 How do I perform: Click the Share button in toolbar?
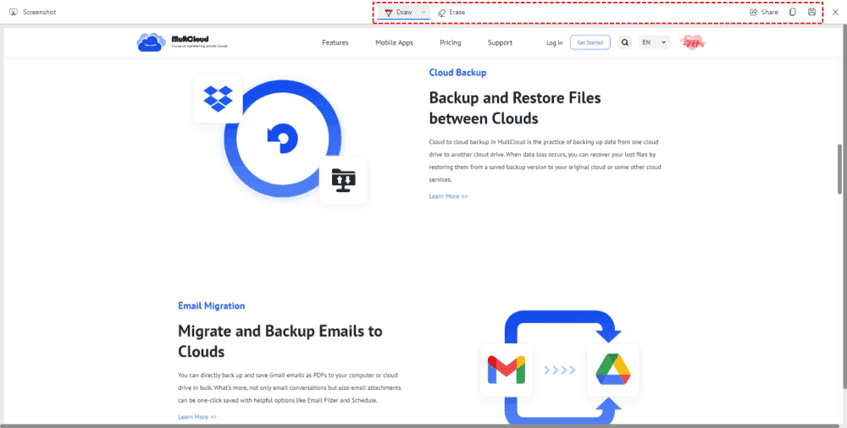coord(764,12)
